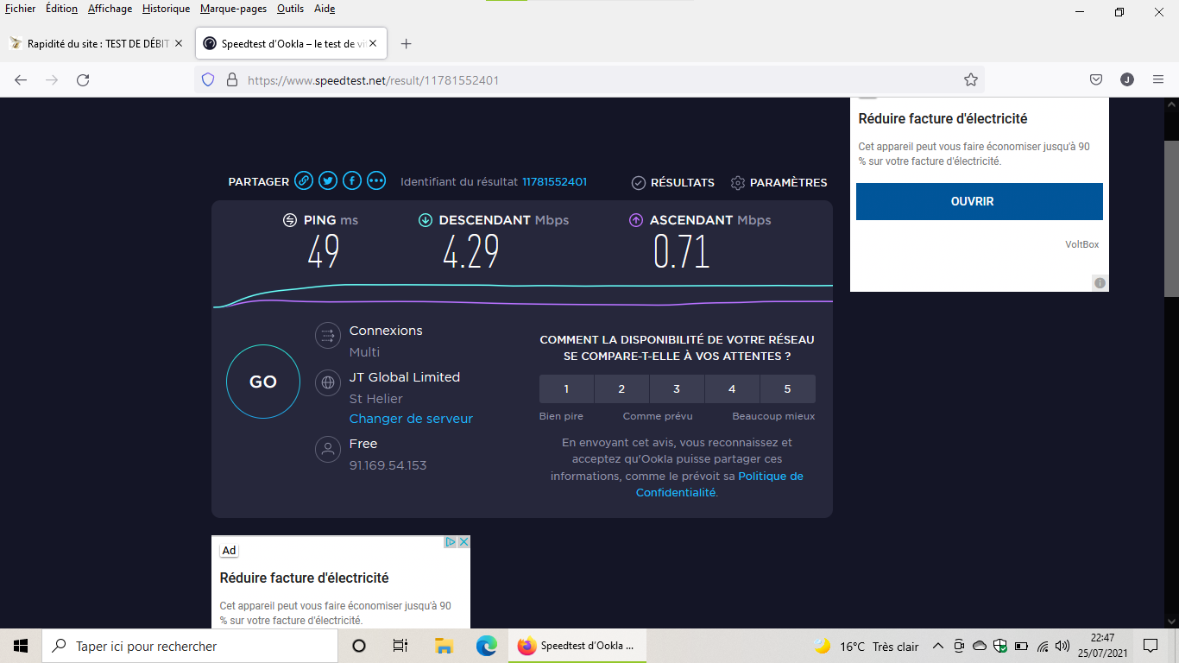Bookmark this page with star icon
The width and height of the screenshot is (1179, 663).
pyautogui.click(x=971, y=79)
